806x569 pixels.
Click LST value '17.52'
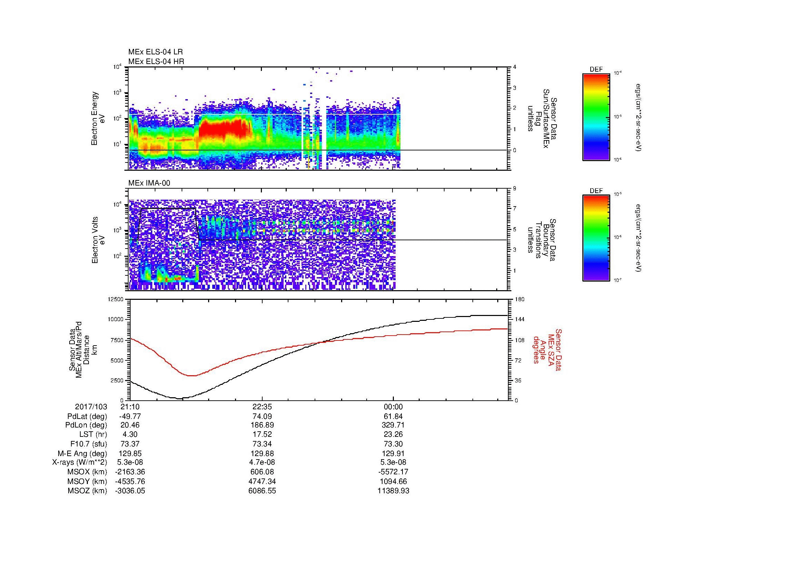pyautogui.click(x=262, y=434)
